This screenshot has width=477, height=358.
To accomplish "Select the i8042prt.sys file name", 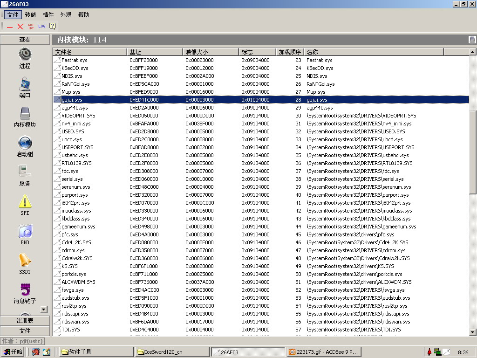I will tap(75, 203).
